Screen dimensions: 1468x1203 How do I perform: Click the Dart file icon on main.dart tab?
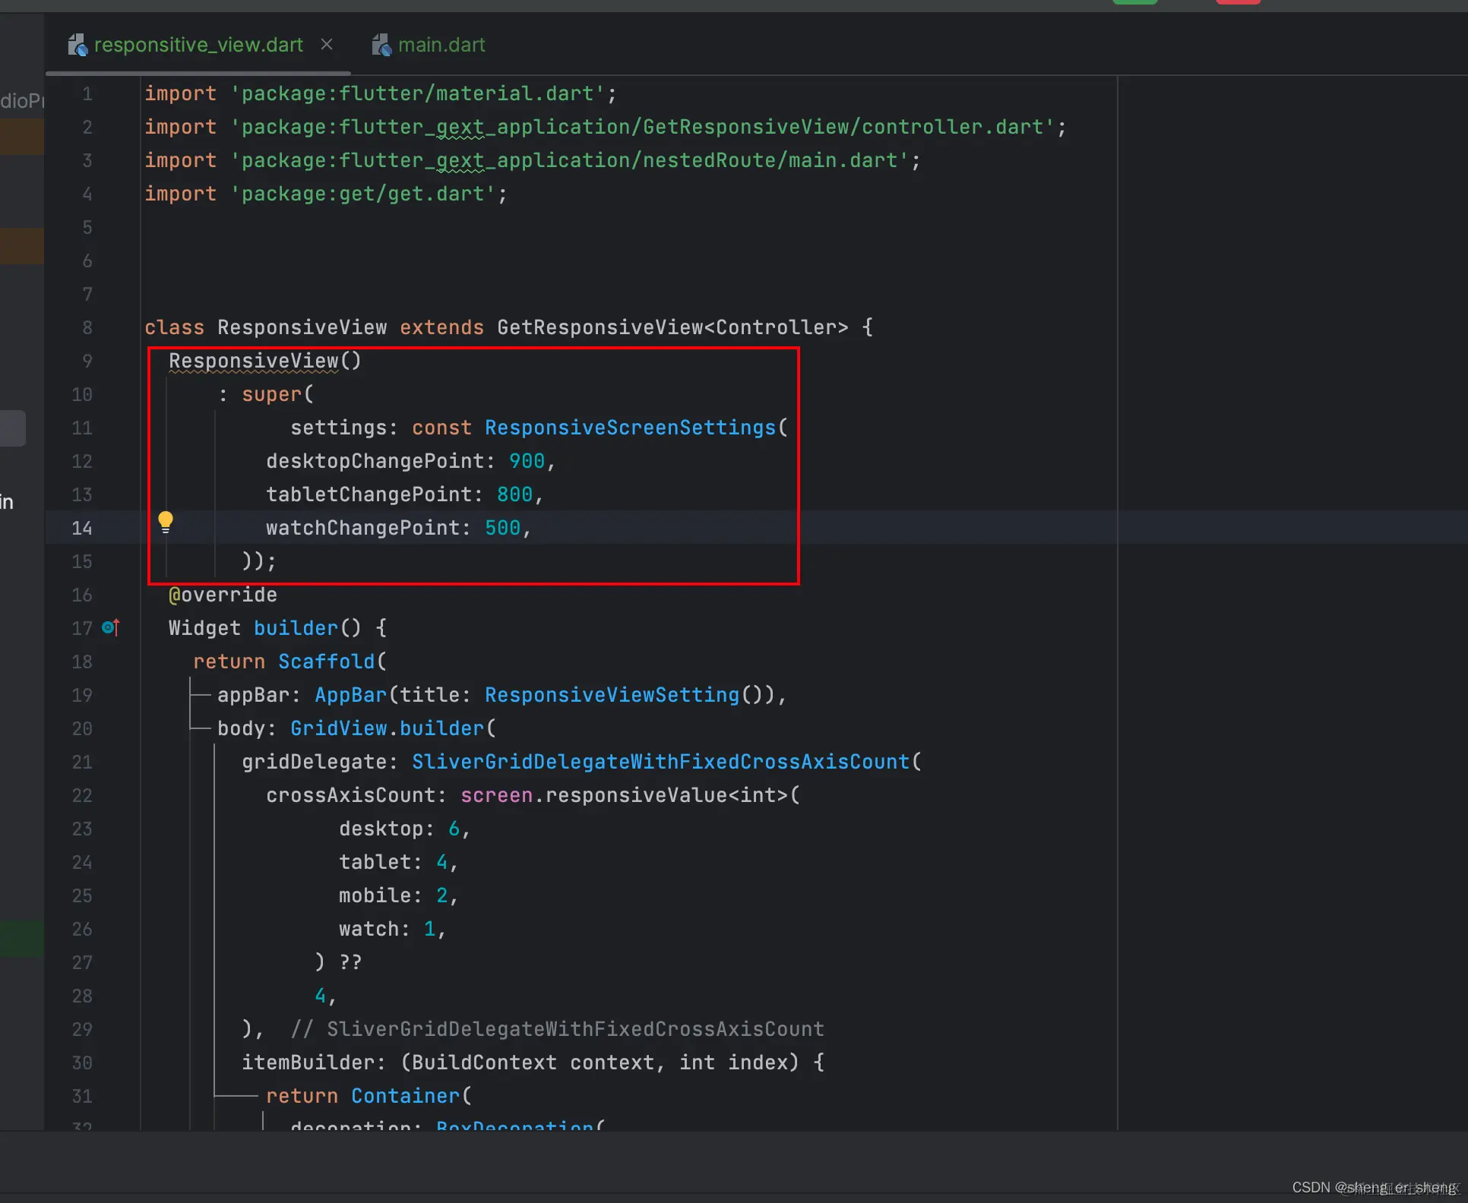click(x=381, y=45)
